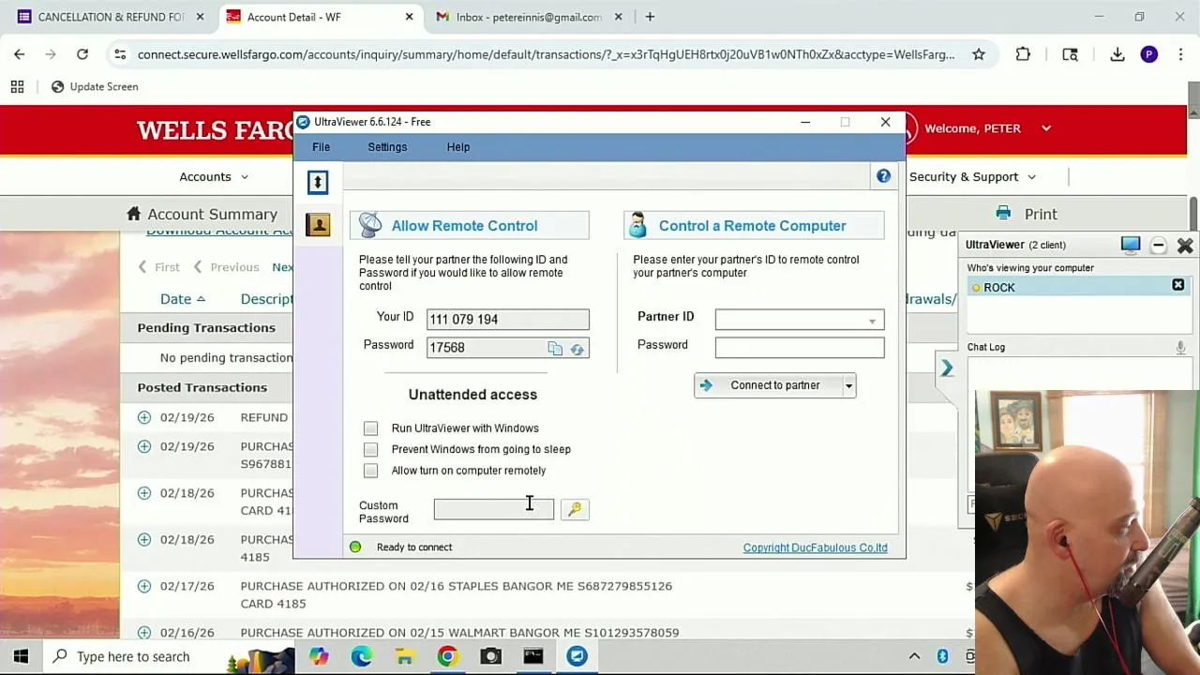Expand the Accounts menu on Wells Fargo
Screen dimensions: 1200x675
tap(214, 176)
